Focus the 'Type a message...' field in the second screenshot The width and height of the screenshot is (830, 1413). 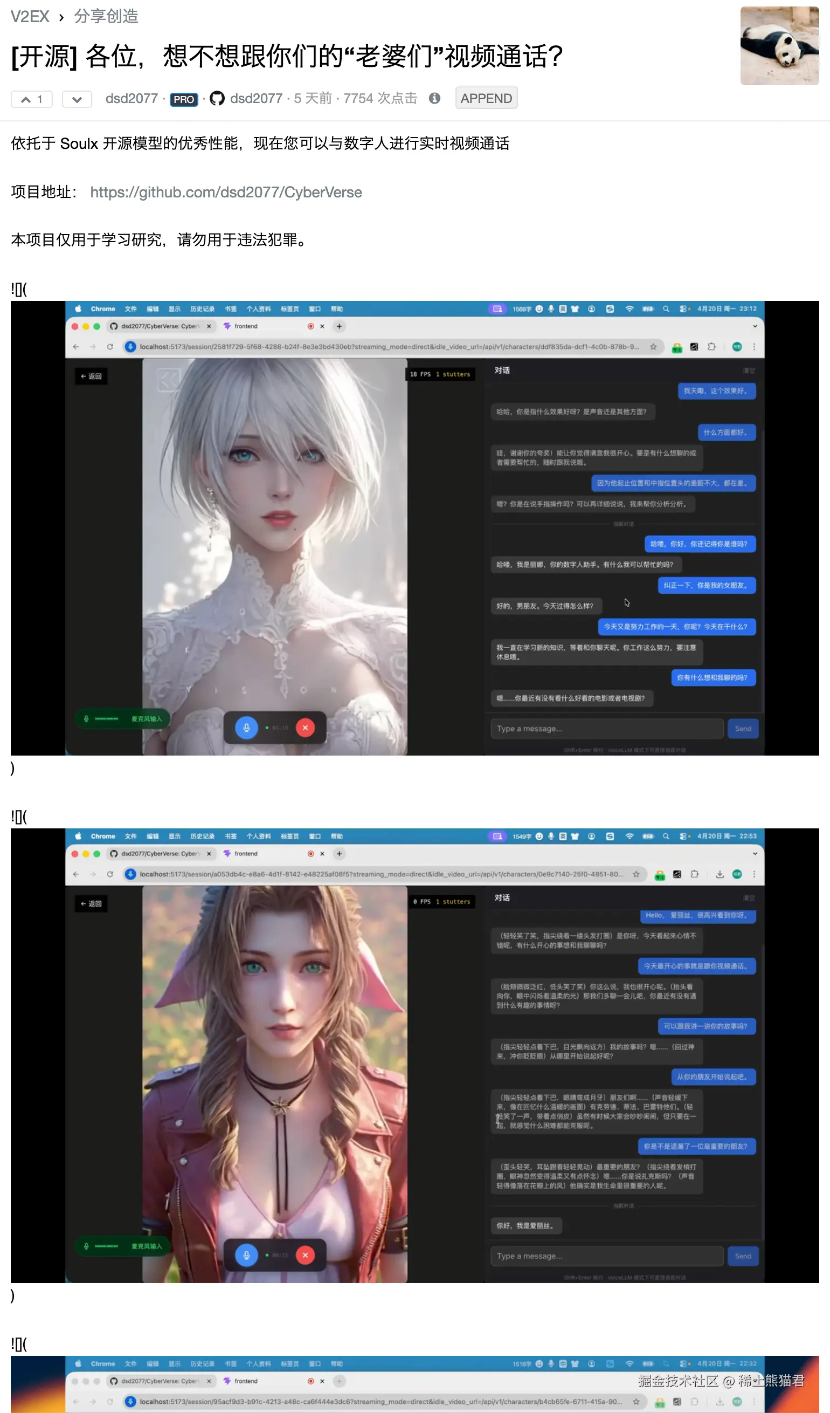tap(606, 1256)
